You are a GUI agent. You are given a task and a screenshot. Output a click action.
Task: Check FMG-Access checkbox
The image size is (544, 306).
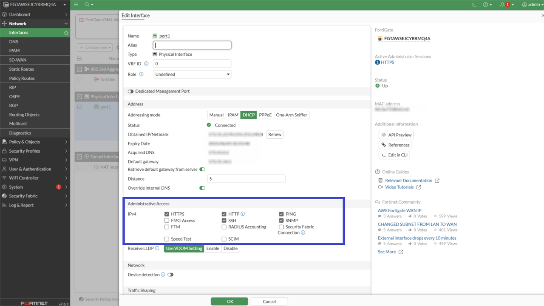tap(167, 221)
